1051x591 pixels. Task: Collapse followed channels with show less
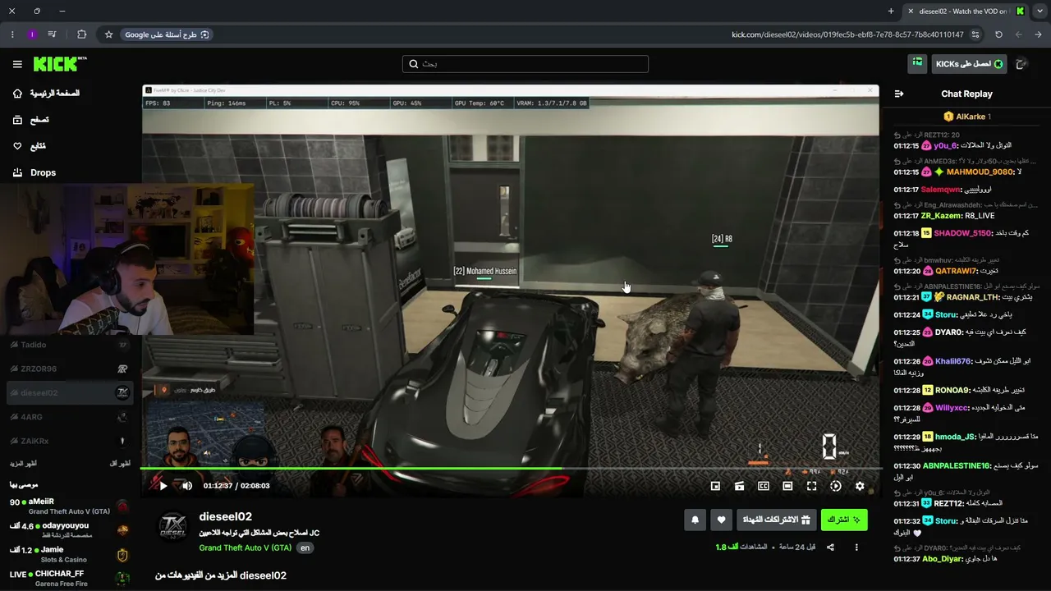(x=120, y=464)
